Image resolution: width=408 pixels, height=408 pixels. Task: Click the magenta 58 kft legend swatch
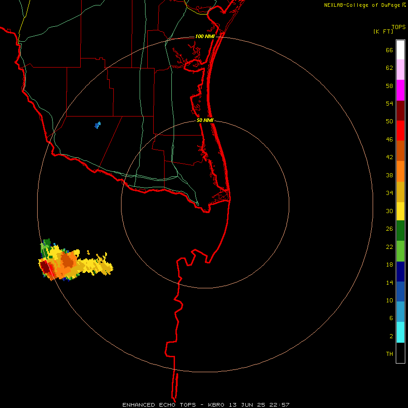tap(400, 90)
